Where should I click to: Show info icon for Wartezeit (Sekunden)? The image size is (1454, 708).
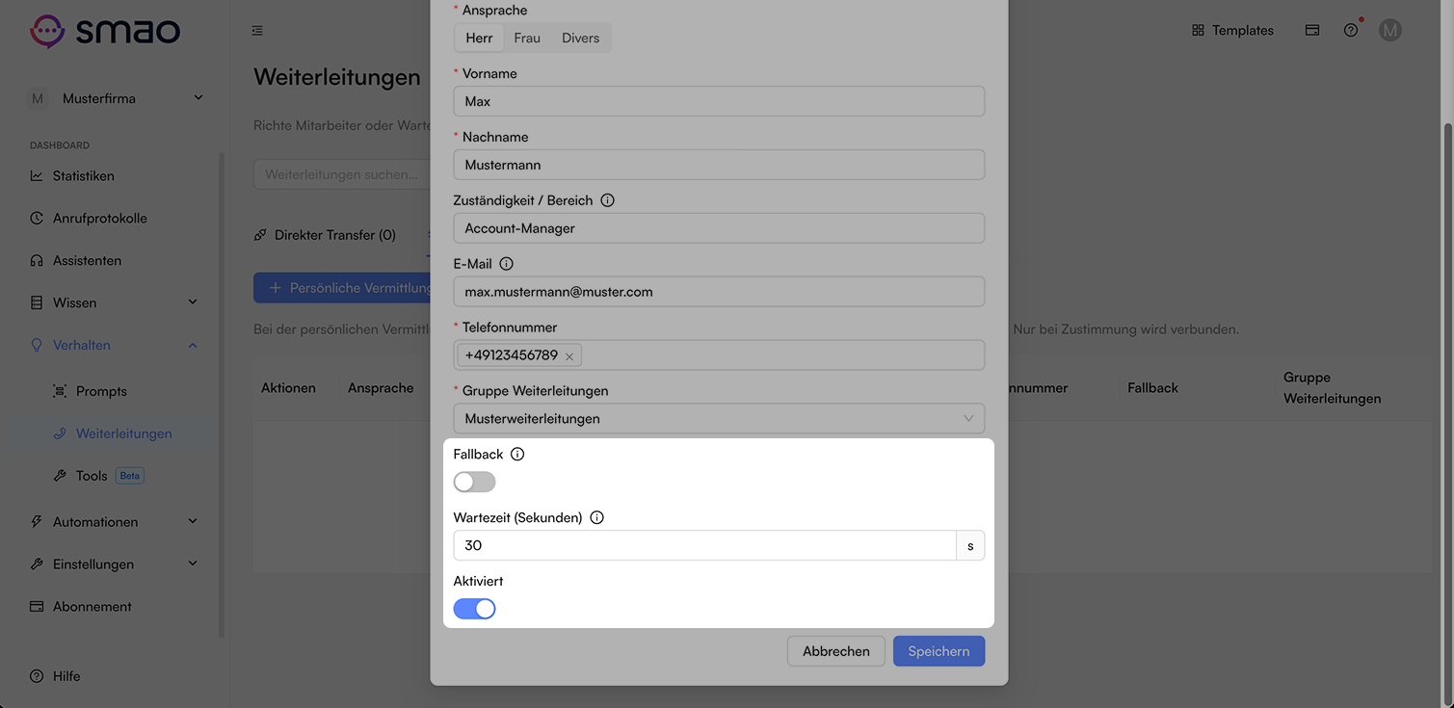click(x=596, y=517)
